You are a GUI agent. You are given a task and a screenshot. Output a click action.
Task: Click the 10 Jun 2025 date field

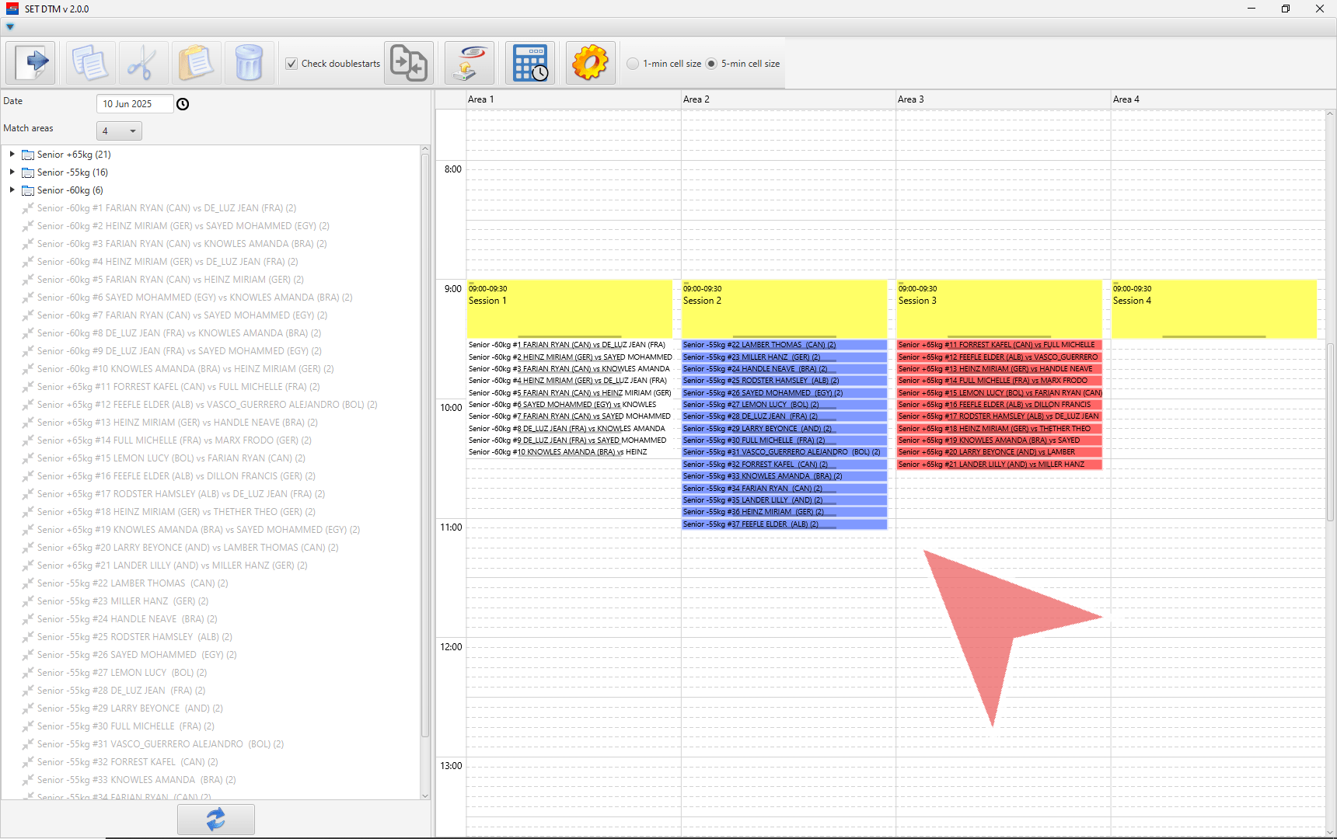134,104
